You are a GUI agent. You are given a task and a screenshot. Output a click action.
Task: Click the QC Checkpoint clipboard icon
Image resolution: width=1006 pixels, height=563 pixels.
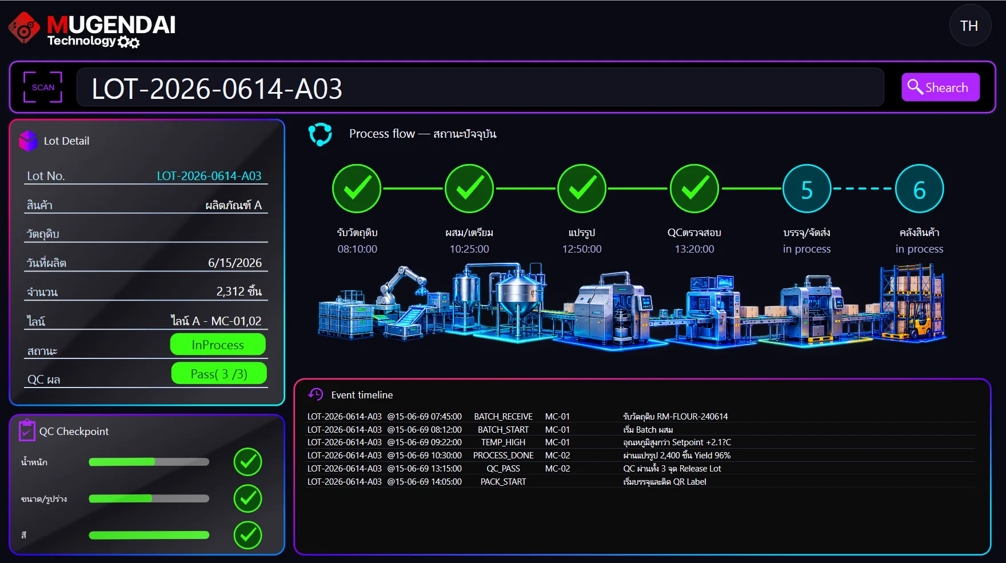click(x=27, y=430)
